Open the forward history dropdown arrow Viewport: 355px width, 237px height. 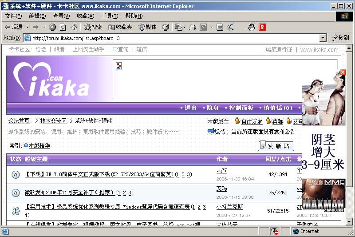(x=44, y=28)
